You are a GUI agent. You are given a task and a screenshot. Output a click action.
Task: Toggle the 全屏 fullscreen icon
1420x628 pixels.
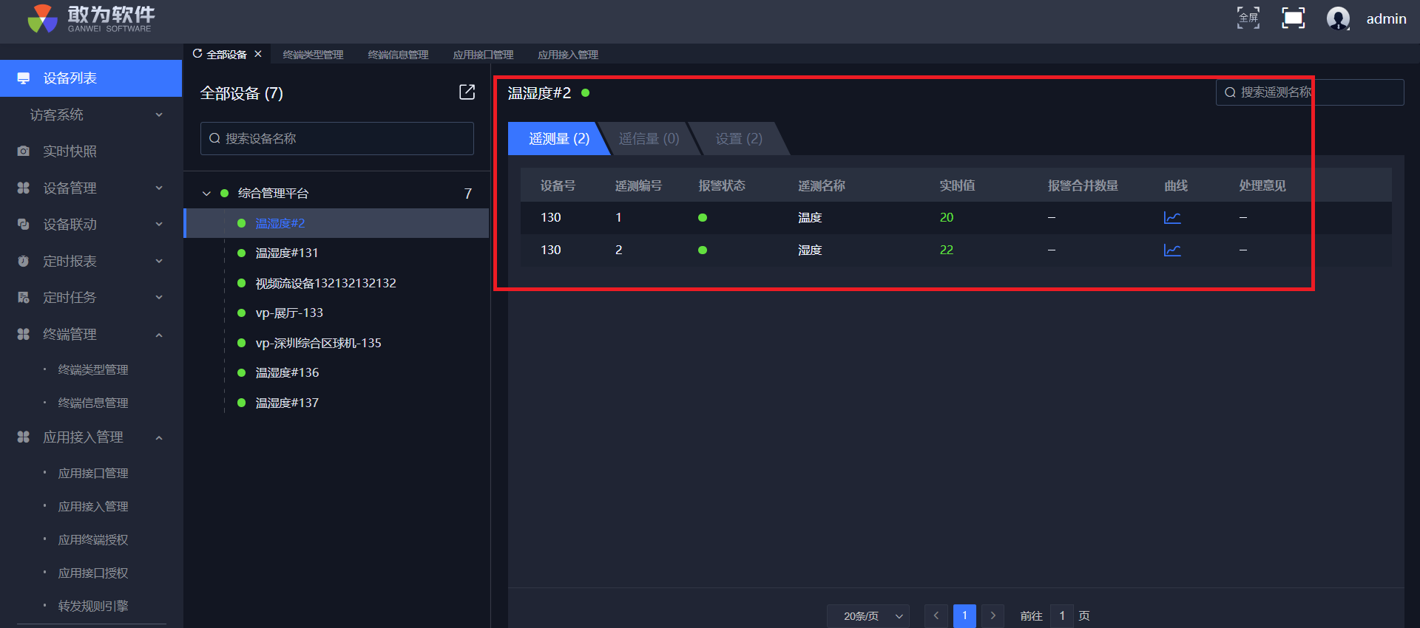[1248, 18]
